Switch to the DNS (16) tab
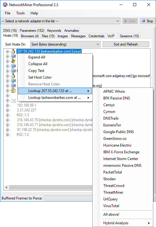This screenshot has height=227, width=156. (x=10, y=31)
